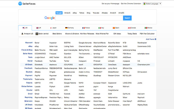This screenshot has height=109, width=174.
Task: Open the Today Deals link
Action: [x=132, y=34]
